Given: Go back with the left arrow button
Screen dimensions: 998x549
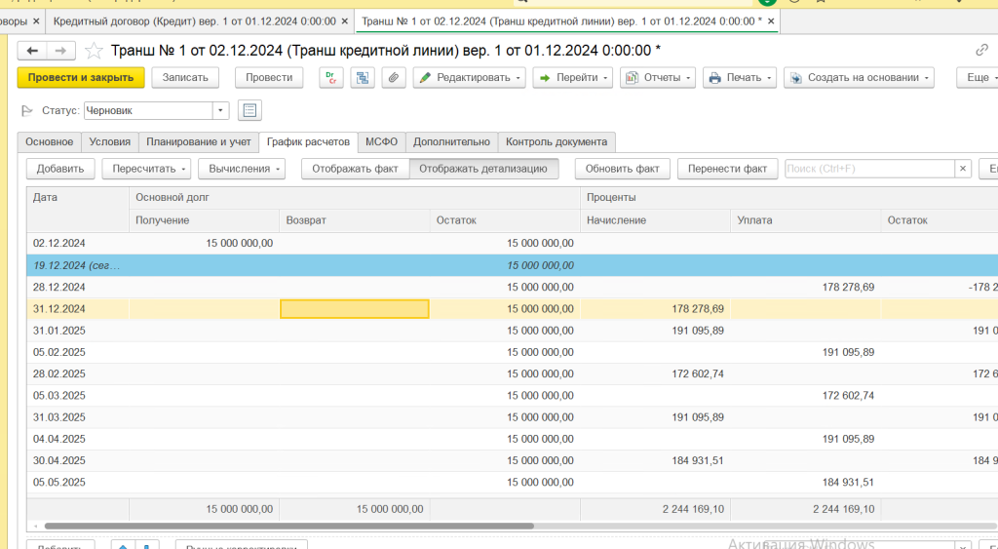Looking at the screenshot, I should tap(32, 51).
